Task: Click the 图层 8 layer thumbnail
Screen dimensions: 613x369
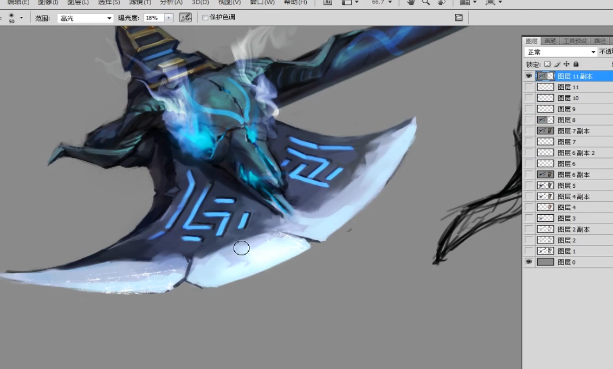Action: pyautogui.click(x=545, y=120)
